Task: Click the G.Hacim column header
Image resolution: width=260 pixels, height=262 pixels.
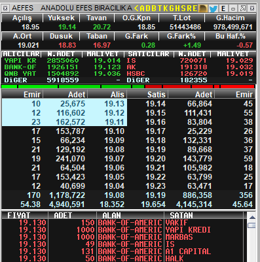Action: (231, 18)
